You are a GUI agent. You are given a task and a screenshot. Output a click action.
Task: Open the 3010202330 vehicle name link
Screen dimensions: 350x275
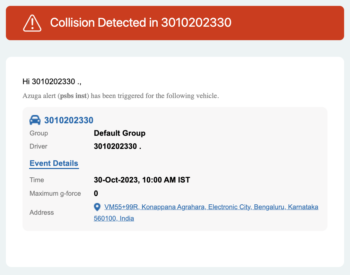[x=69, y=120]
